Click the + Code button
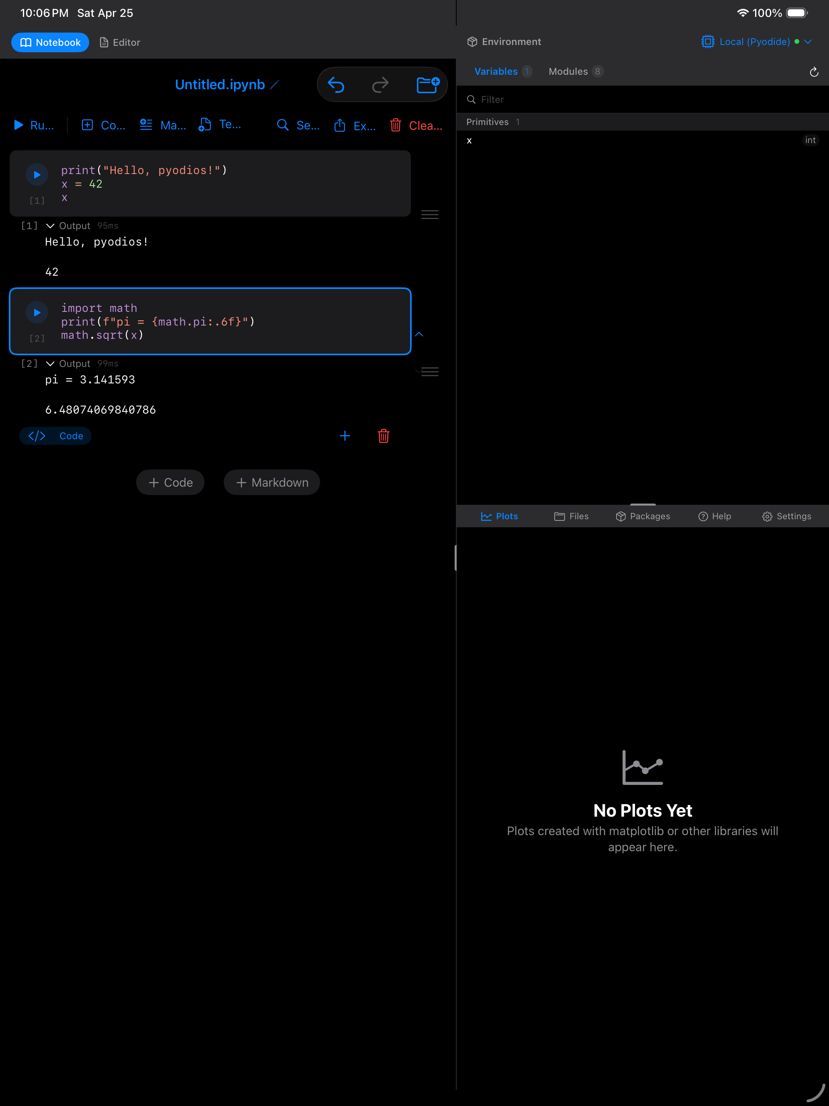The width and height of the screenshot is (829, 1106). pos(170,483)
